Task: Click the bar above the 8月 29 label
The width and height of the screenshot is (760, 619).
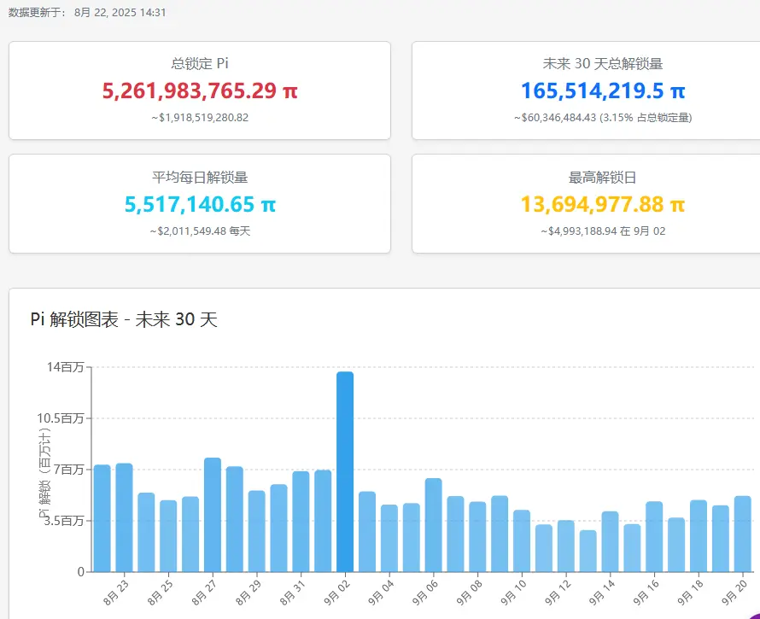Action: [x=257, y=531]
